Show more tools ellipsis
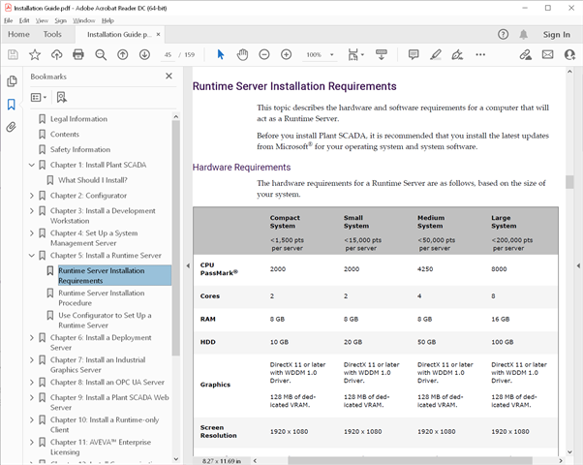Screen dimensions: 583x465 [480, 54]
